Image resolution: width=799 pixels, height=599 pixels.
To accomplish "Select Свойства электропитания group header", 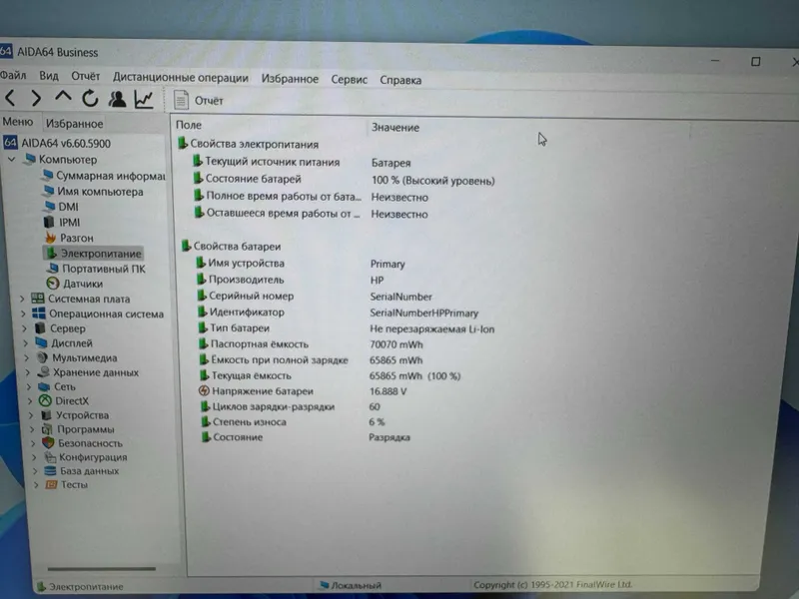I will coord(248,144).
